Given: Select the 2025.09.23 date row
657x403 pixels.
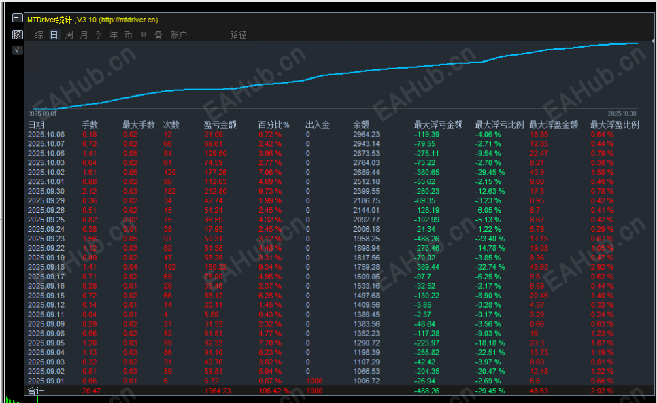Looking at the screenshot, I should click(46, 239).
